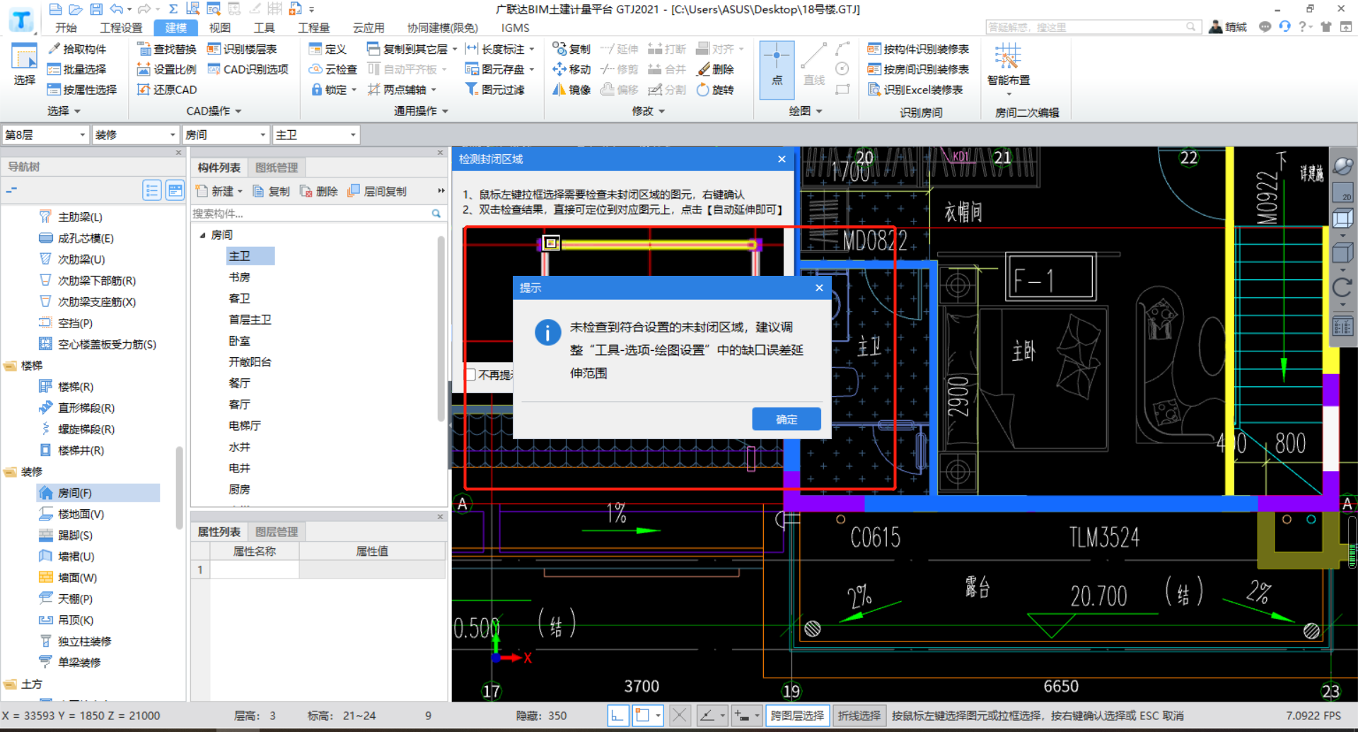Image resolution: width=1358 pixels, height=732 pixels.
Task: Click 按构件识别装修表
Action: 918,49
